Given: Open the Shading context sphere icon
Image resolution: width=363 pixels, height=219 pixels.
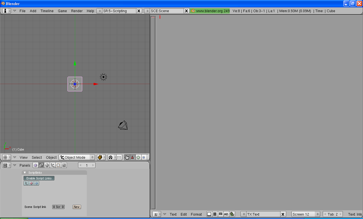Looking at the screenshot, I should click(47, 165).
